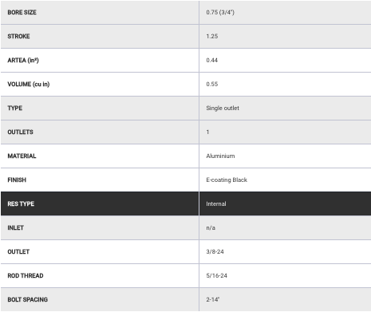Image resolution: width=371 pixels, height=312 pixels.
Task: Select the 1.25 stroke value
Action: 212,36
